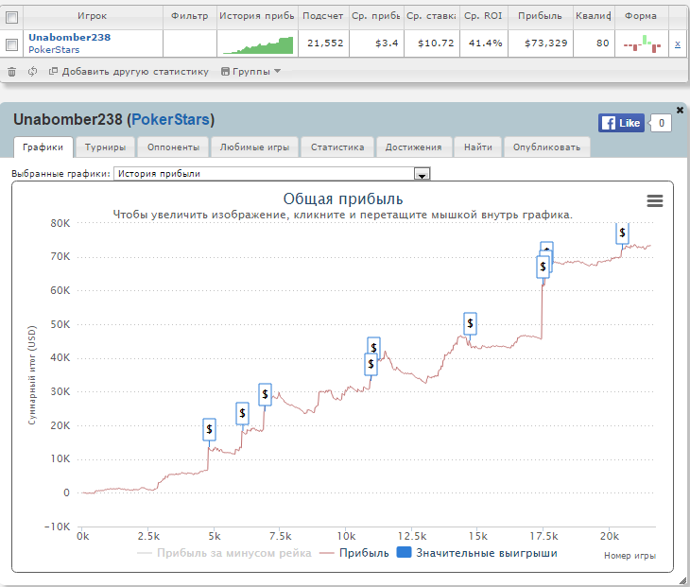Toggle Прибыль за минусом рейка legend series
Image resolution: width=690 pixels, height=587 pixels.
(224, 553)
